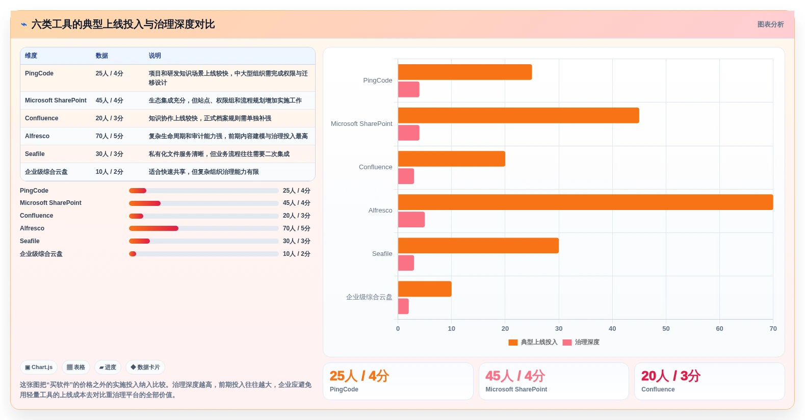Click the description 适合快速共享，但复杂组织治理能力有限
Screen dimensions: 805x420
point(204,172)
